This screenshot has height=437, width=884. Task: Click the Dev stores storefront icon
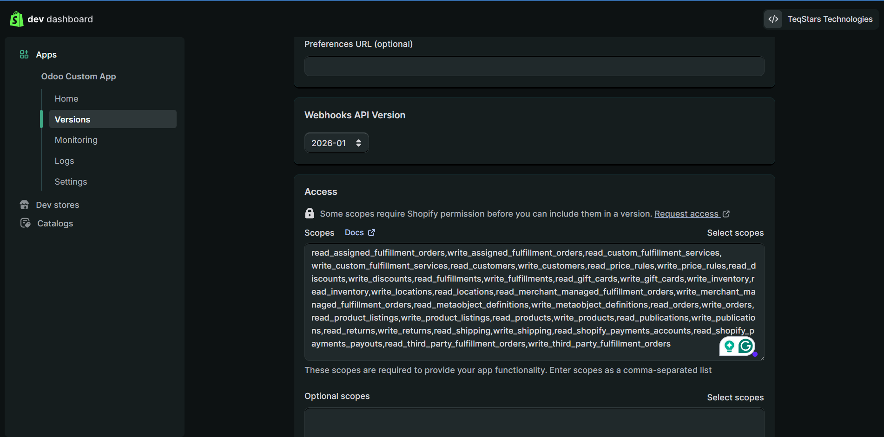tap(25, 205)
